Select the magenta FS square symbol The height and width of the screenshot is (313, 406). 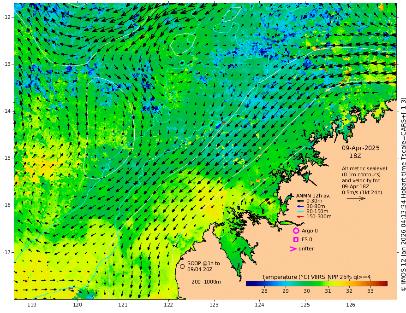pyautogui.click(x=296, y=240)
